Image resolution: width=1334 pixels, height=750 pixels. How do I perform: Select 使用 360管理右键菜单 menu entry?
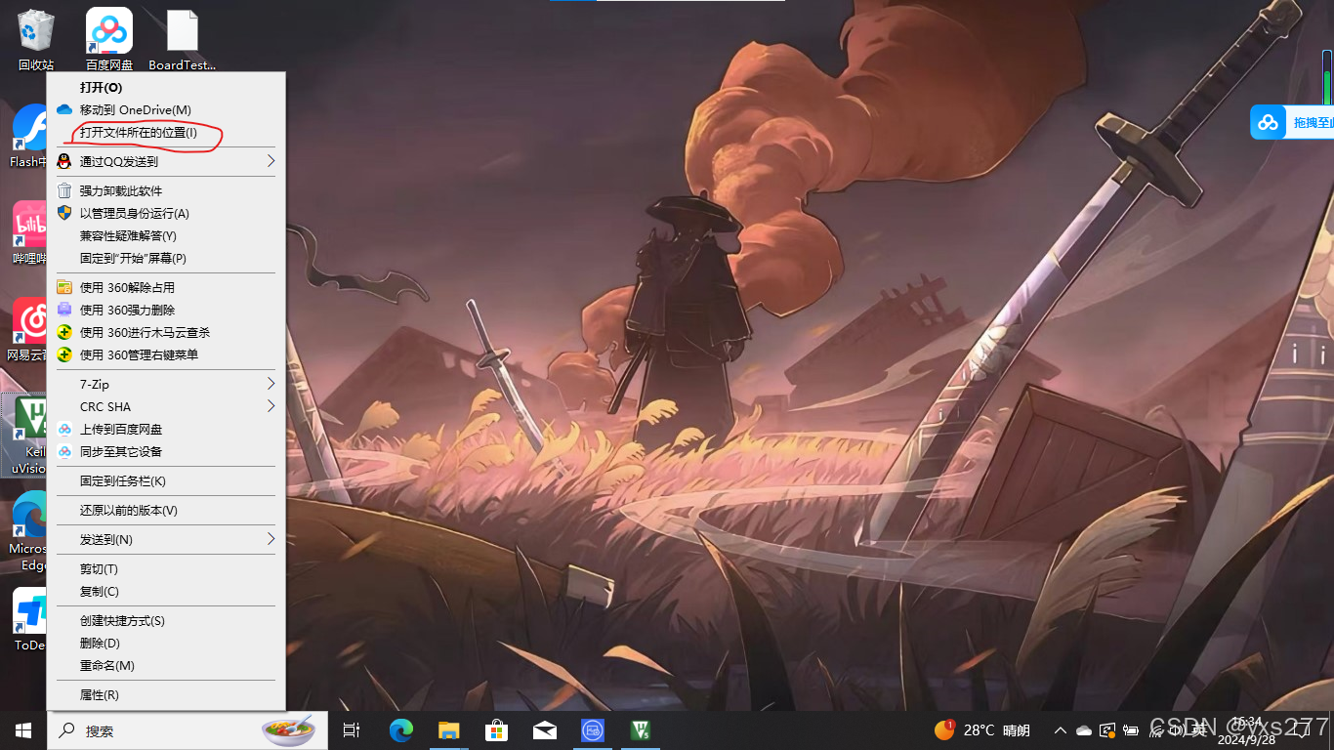click(166, 355)
